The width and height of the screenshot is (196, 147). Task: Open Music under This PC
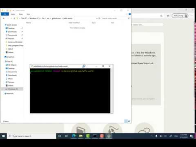(x=10, y=79)
